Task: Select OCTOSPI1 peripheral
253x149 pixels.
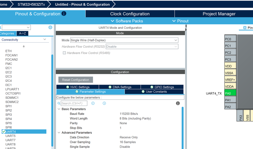Action: coord(13,93)
